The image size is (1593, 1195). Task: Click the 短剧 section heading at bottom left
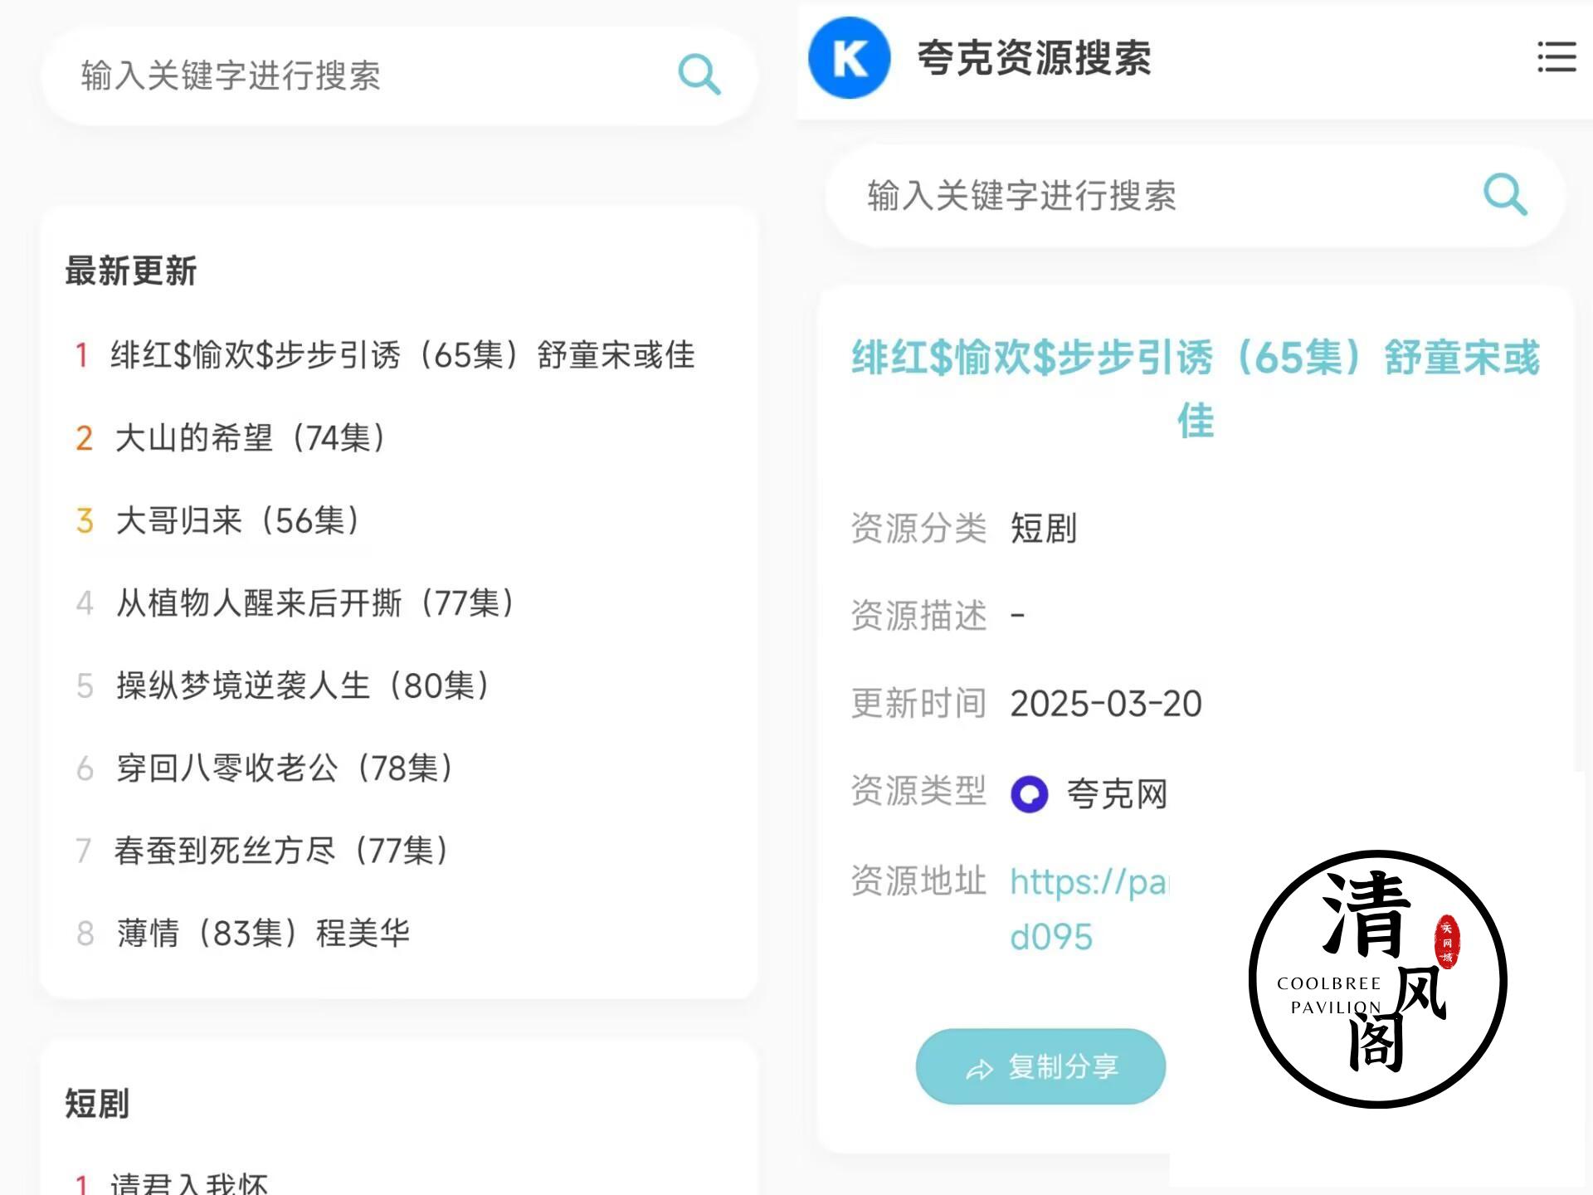pos(97,1105)
